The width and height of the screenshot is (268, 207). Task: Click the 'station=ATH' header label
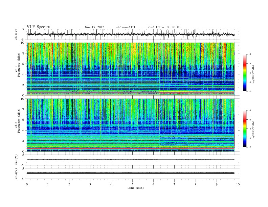(126, 27)
